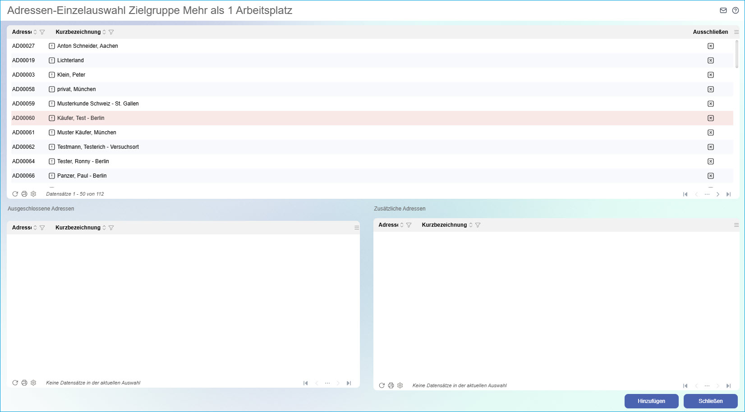Screen dimensions: 745x412
Task: Filter top list by Kurzbezeichnung column
Action: pyautogui.click(x=111, y=32)
